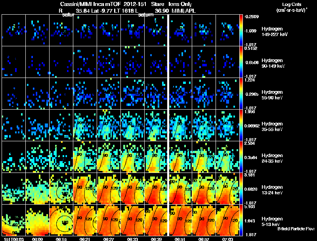This screenshot has height=241, width=317.
Task: Open the 5-13 keV panel at 07:03
Action: 227,220
